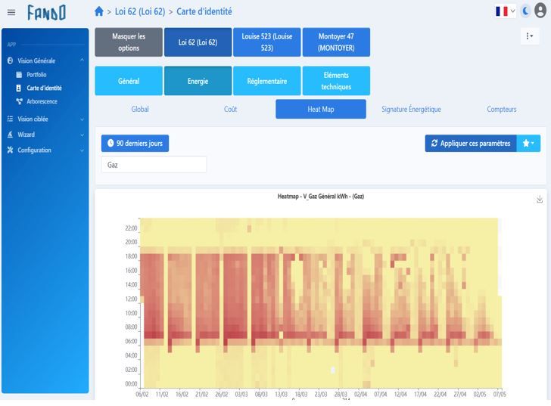This screenshot has height=406, width=551.
Task: Click the Wizard hat icon
Action: 10,135
